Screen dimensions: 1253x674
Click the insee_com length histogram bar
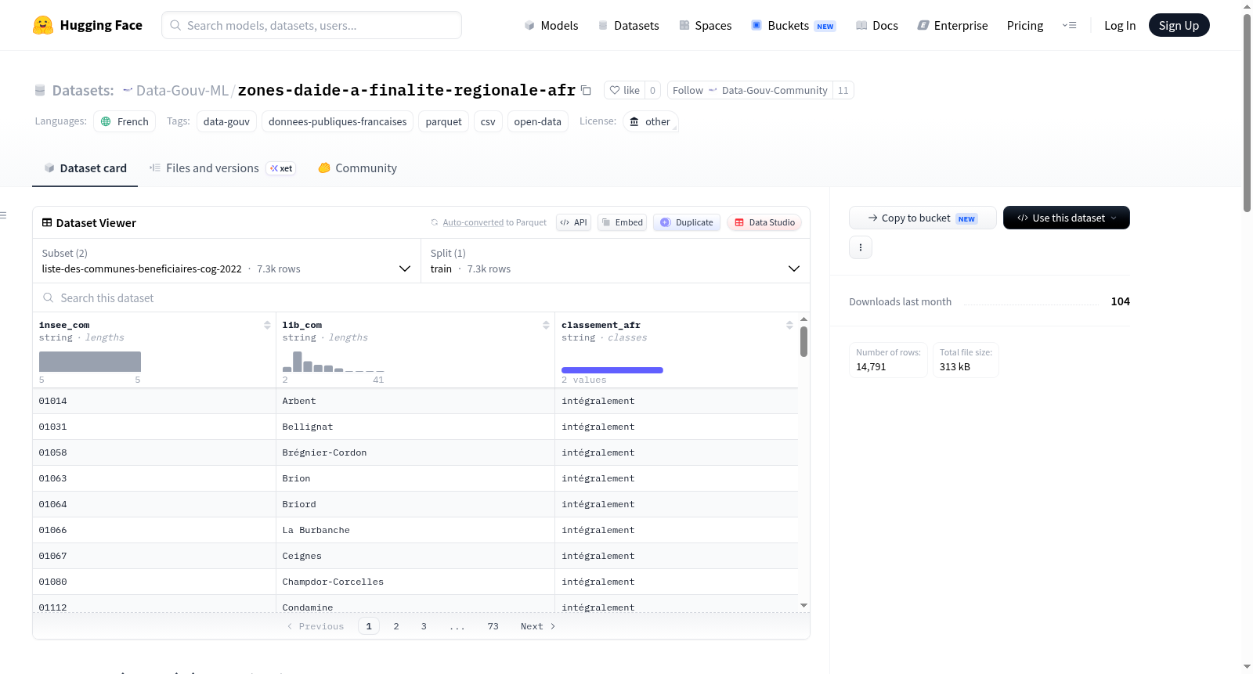coord(90,362)
